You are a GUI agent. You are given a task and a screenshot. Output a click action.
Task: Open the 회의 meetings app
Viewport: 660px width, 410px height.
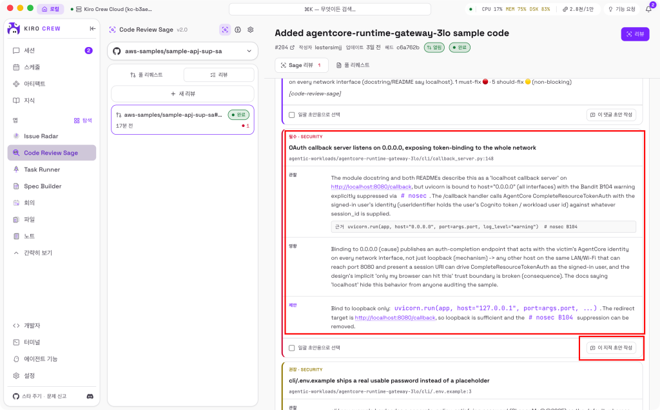52,202
